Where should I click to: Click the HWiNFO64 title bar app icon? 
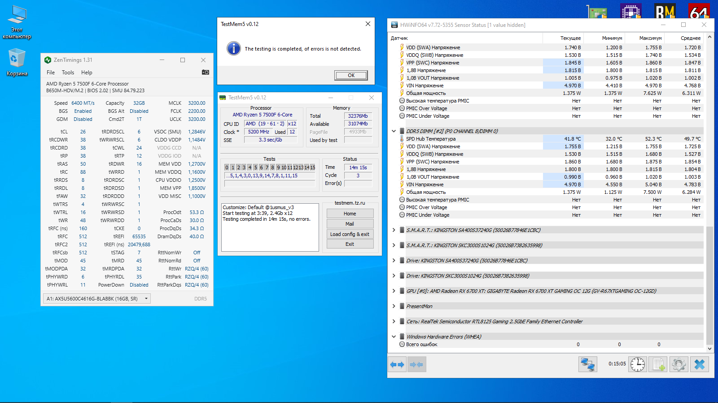(x=394, y=25)
